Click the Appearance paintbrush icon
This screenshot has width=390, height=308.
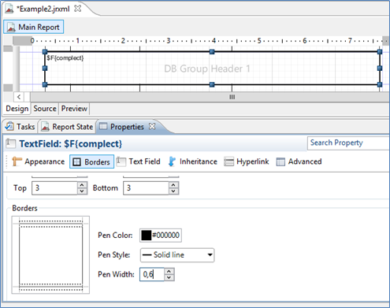pyautogui.click(x=17, y=161)
